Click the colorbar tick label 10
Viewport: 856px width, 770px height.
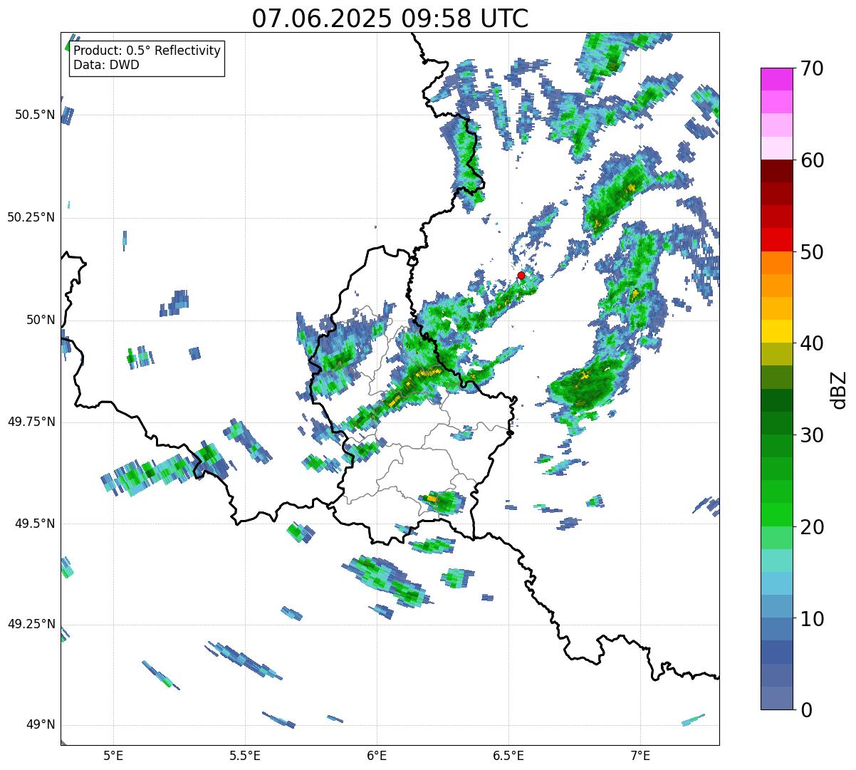[812, 618]
